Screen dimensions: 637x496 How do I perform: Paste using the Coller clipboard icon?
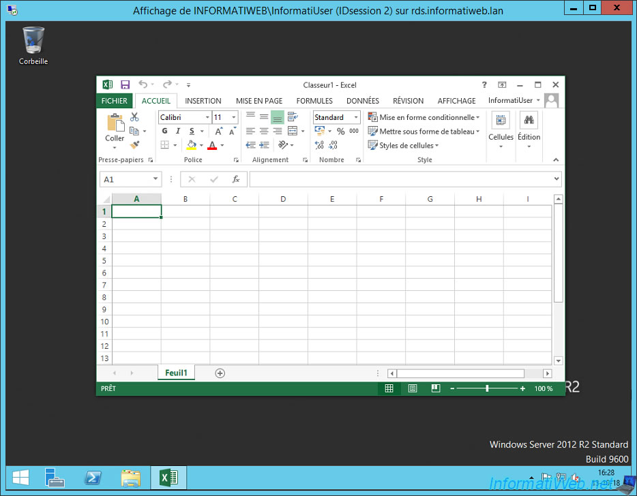pyautogui.click(x=115, y=122)
